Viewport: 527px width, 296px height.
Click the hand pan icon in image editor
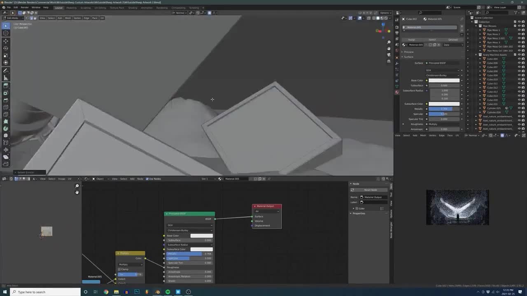[77, 192]
